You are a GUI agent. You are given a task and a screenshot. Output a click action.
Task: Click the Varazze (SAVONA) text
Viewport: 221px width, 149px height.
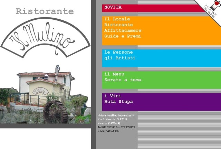pos(109,123)
